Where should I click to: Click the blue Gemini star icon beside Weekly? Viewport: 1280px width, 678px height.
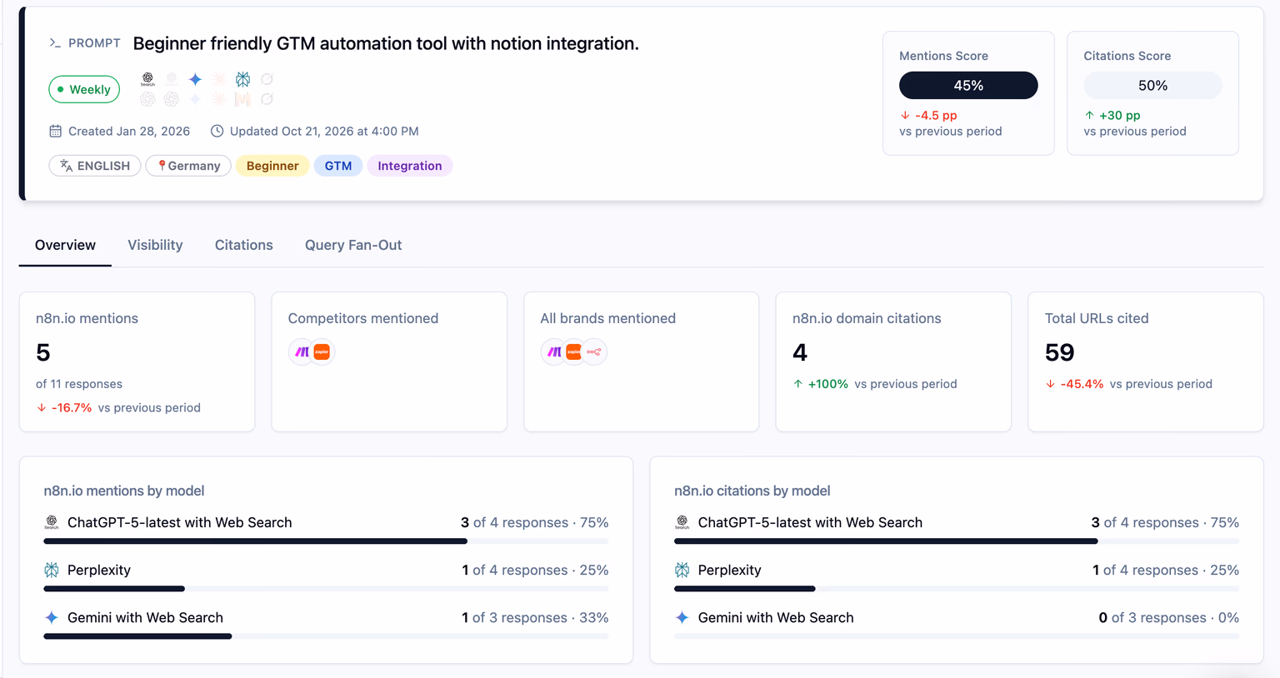[x=195, y=79]
